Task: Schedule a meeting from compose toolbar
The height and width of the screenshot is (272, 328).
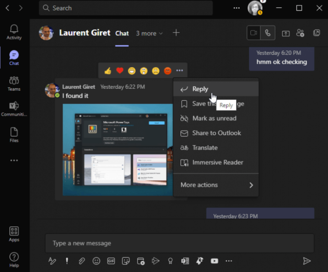Action: (x=141, y=261)
